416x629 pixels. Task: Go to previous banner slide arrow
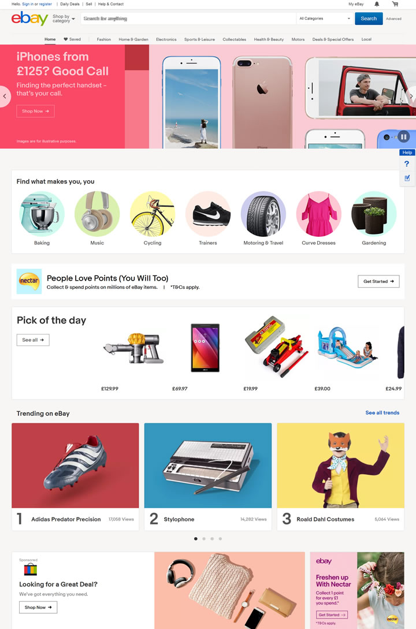point(5,96)
